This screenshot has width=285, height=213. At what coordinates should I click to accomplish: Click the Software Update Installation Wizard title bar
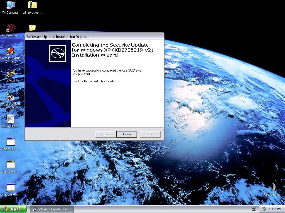click(x=95, y=37)
